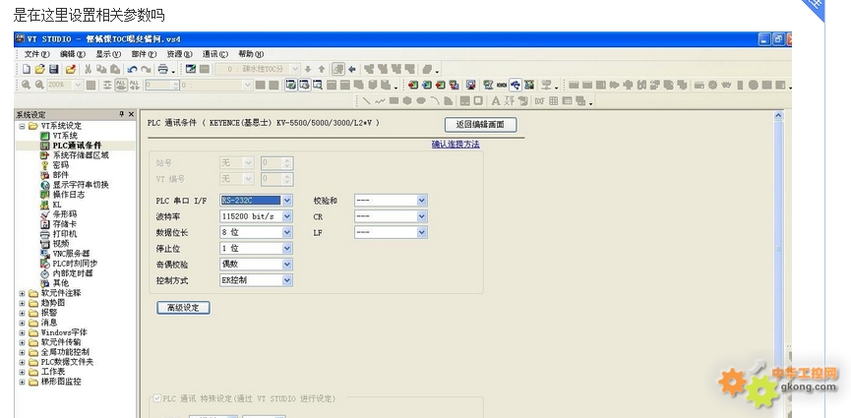
Task: Open the 校验和 dropdown
Action: click(422, 201)
